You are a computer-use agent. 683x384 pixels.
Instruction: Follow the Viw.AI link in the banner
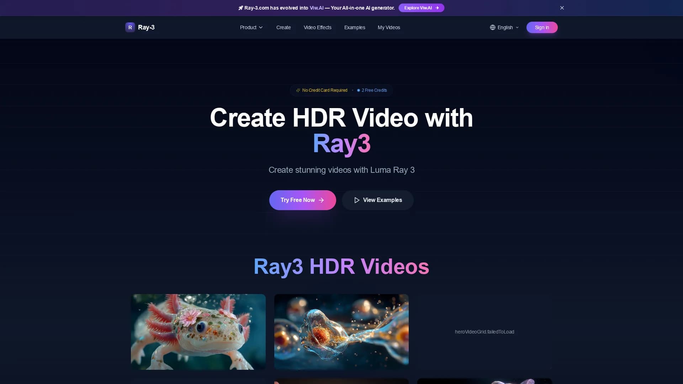[317, 8]
